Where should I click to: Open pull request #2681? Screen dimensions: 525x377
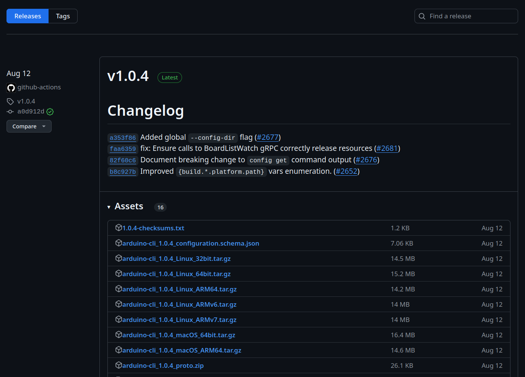click(387, 149)
